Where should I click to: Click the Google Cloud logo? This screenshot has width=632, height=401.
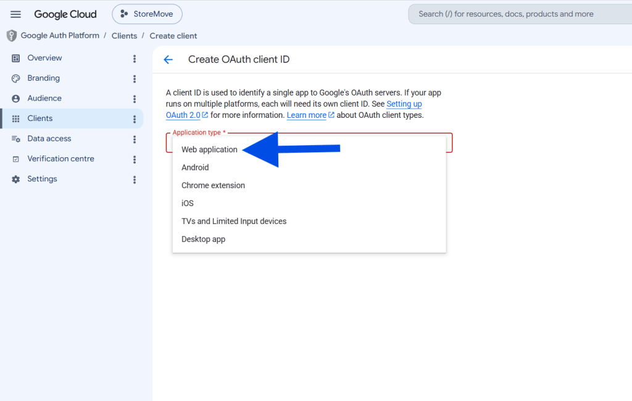[x=65, y=14]
